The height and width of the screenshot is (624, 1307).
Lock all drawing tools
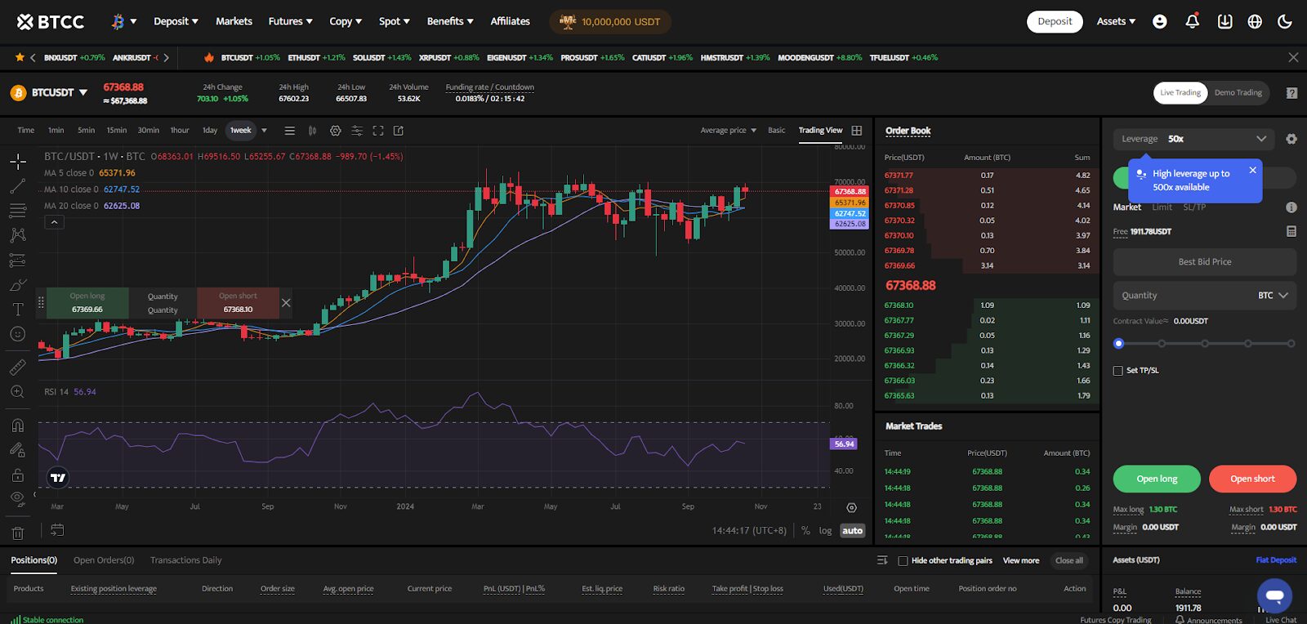(x=18, y=475)
